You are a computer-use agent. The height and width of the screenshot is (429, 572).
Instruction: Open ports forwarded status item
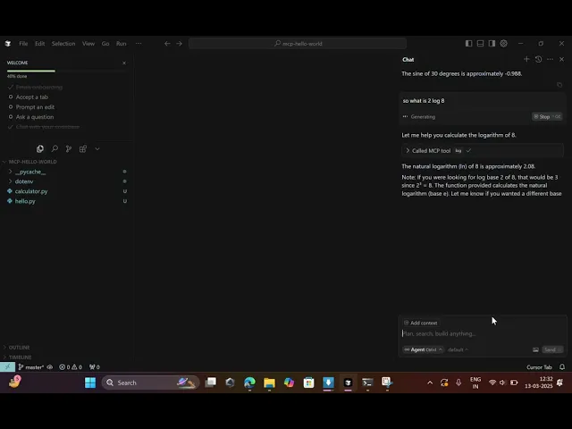tap(95, 367)
